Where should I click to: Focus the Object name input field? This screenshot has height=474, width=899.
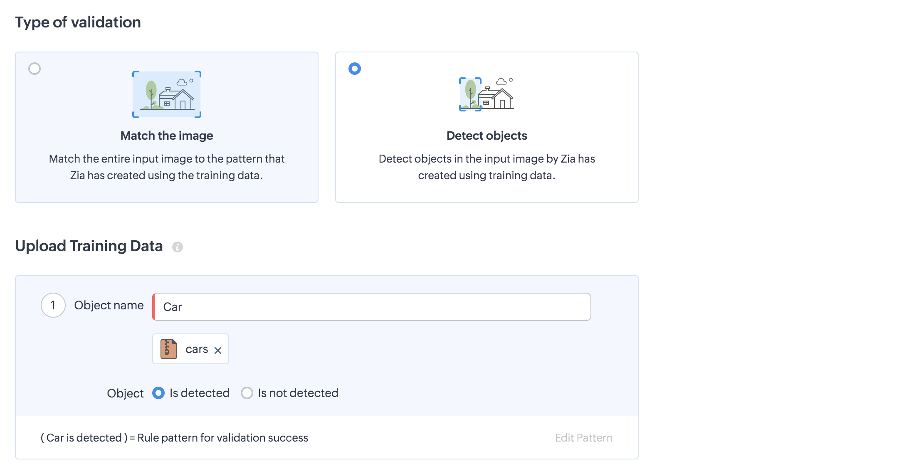[x=372, y=307]
